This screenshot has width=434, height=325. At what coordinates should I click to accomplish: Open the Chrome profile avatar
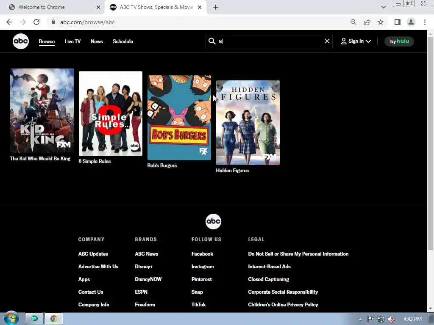tap(411, 22)
